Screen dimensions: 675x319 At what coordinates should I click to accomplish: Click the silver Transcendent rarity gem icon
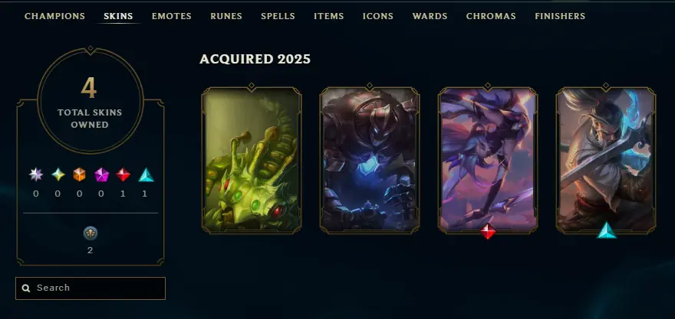tap(36, 174)
